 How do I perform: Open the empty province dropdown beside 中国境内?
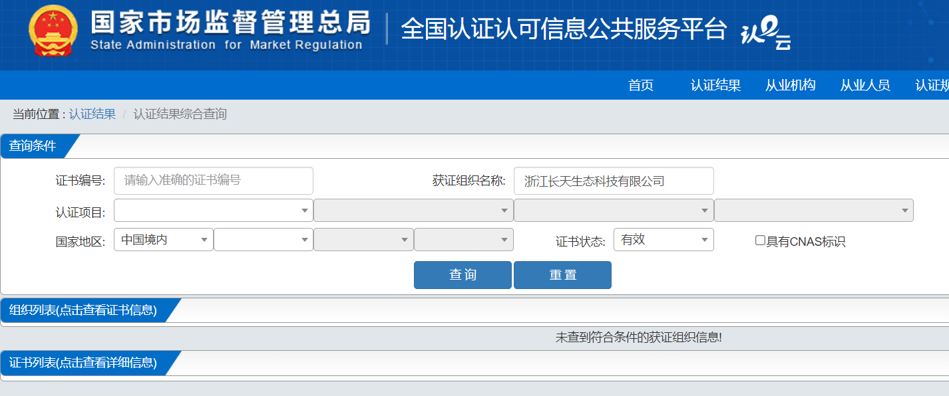point(264,239)
